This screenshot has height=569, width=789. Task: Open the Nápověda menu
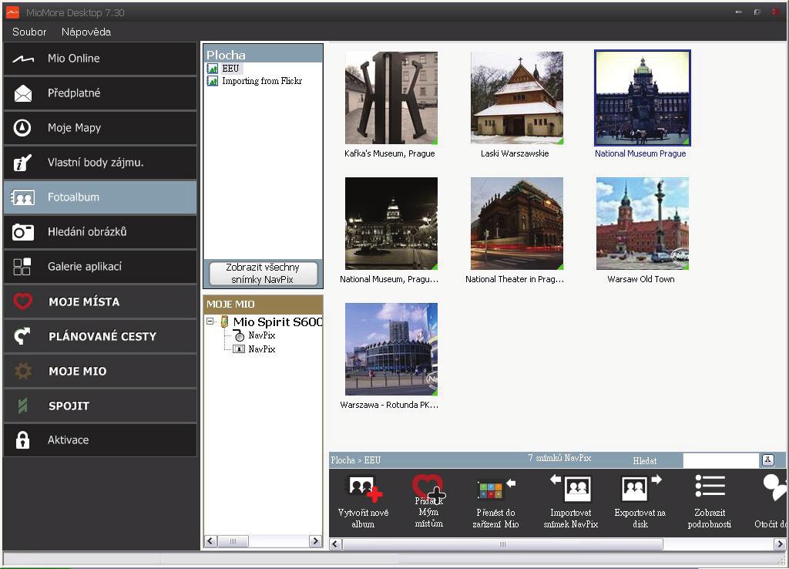(86, 32)
